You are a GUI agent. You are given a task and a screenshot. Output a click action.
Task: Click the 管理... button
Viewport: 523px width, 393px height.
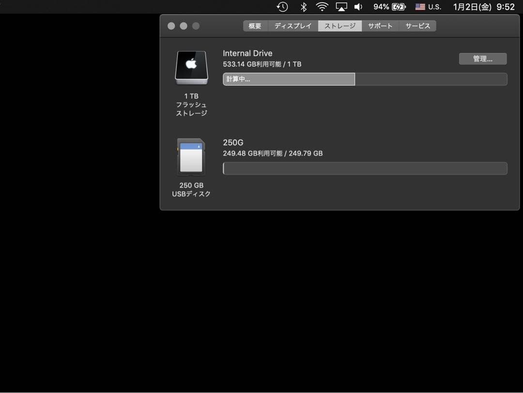click(483, 58)
